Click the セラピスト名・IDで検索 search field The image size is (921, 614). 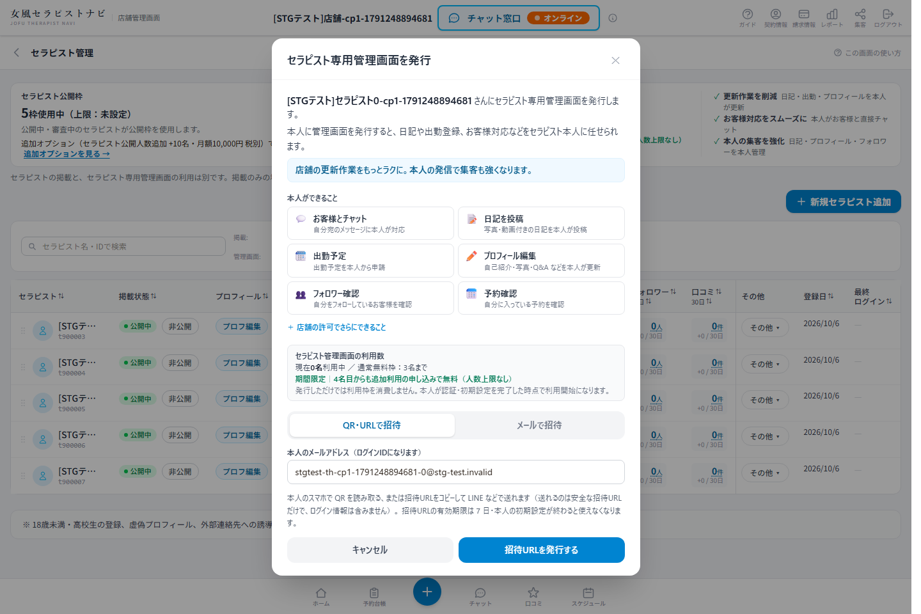[123, 246]
